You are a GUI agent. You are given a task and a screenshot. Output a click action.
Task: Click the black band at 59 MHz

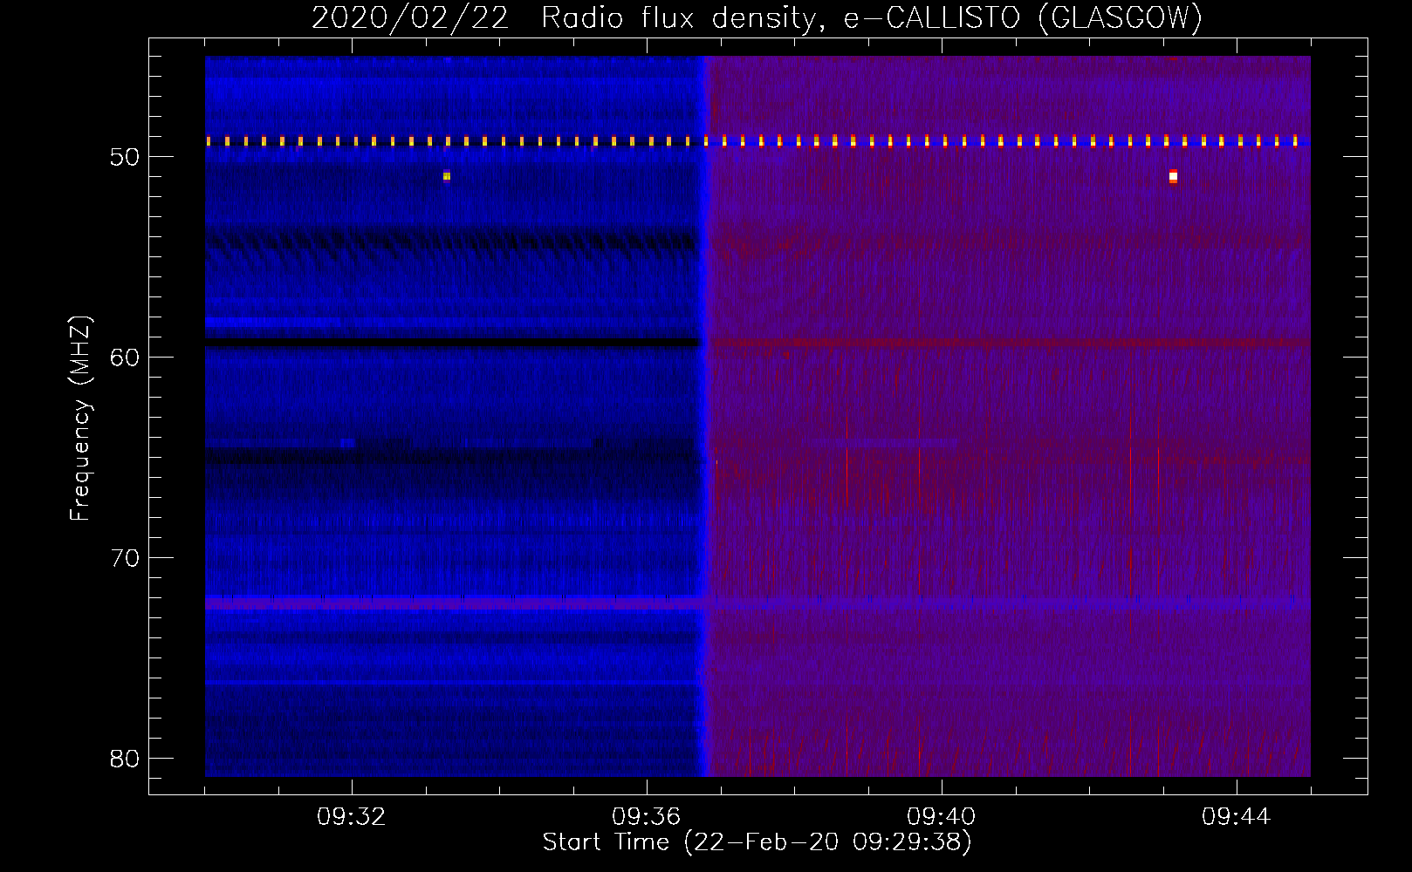tap(453, 343)
